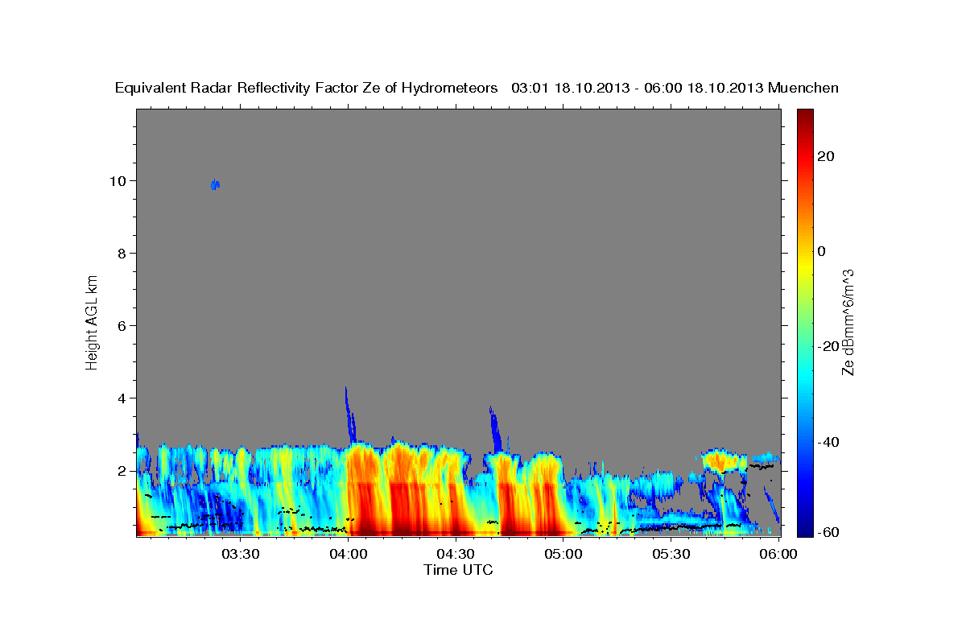Click the plot title 'Equivalent Radar Reflectivity Factor Ze of Hydrometeors'

pos(306,88)
